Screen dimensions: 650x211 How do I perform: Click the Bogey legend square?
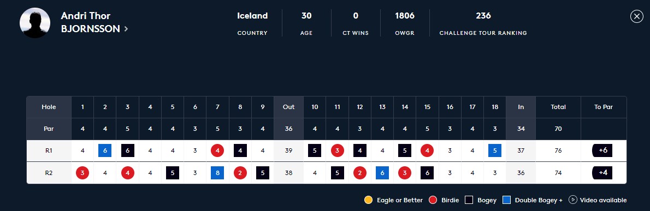tap(469, 200)
